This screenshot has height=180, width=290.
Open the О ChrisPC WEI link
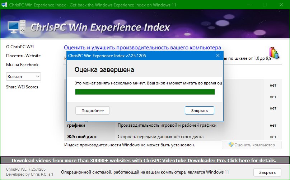(20, 47)
